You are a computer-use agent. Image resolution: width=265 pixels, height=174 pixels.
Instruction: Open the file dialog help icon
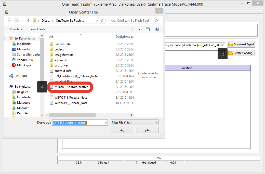[x=157, y=29]
